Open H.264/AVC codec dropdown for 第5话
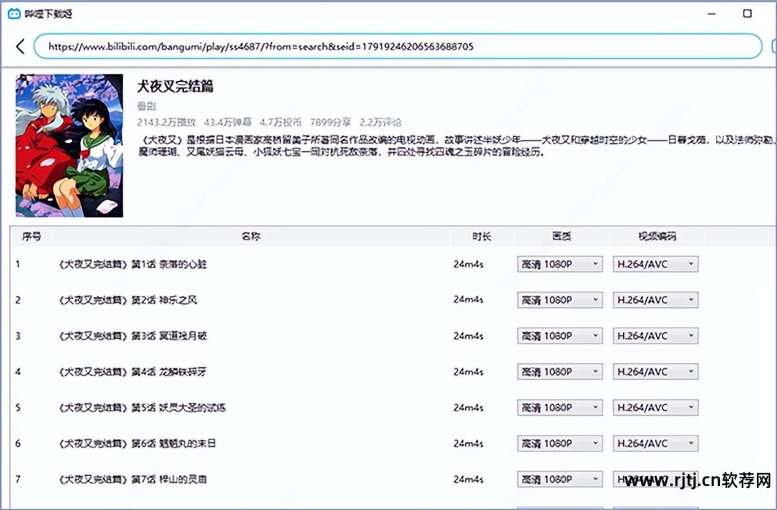Image resolution: width=777 pixels, height=510 pixels. pos(655,408)
